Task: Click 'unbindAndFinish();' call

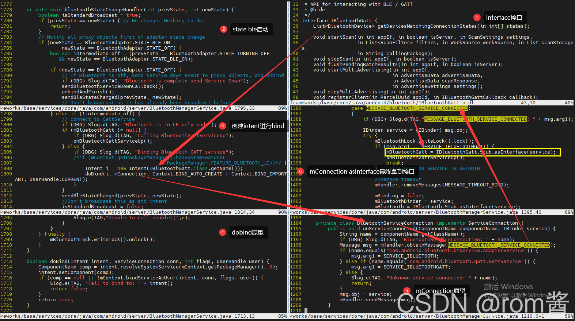Action: point(88,92)
